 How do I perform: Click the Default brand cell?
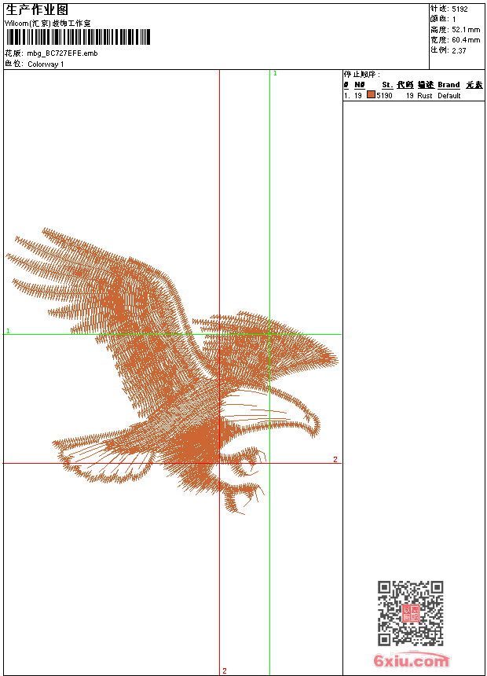tap(449, 96)
